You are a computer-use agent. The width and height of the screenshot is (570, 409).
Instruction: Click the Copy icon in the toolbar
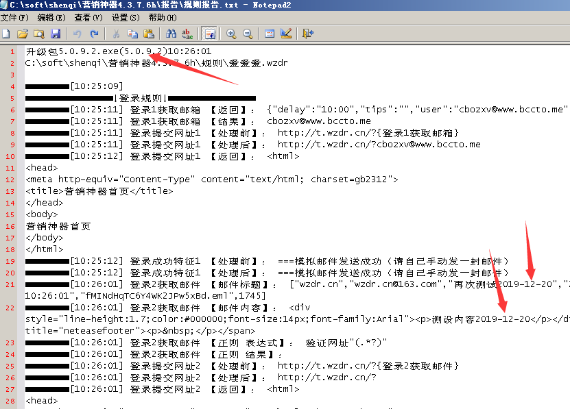point(132,34)
